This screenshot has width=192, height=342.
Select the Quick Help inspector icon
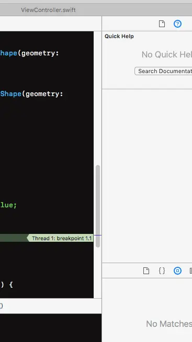(x=177, y=24)
